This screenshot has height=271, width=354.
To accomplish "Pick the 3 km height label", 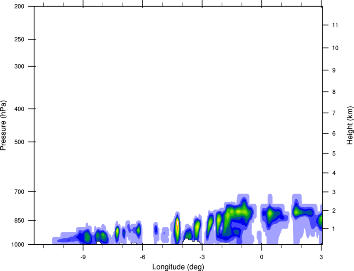I will click(x=334, y=192).
